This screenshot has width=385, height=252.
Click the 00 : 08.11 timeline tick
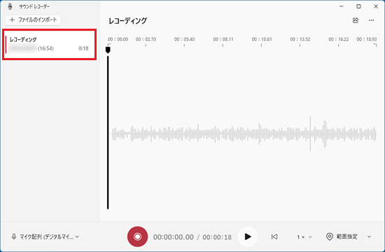point(223,39)
